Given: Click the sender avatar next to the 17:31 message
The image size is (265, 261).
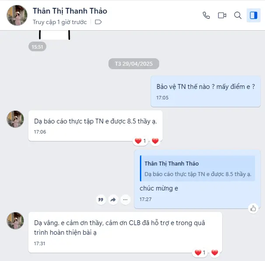Looking at the screenshot, I should coord(15,221).
